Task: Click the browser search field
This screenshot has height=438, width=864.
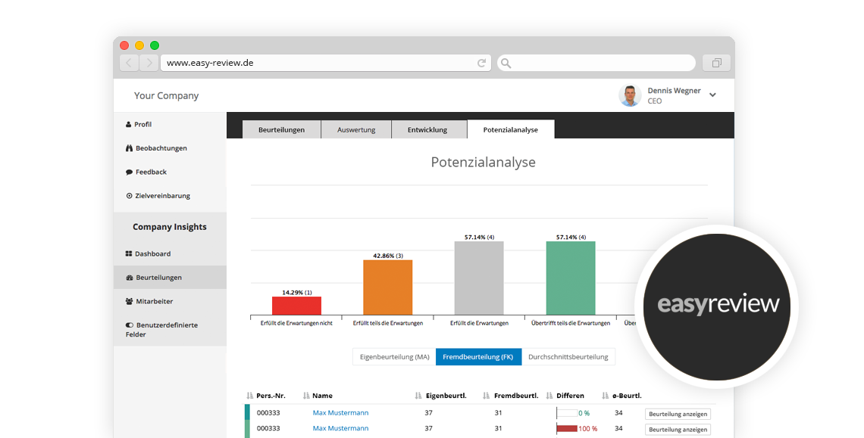Action: pos(596,63)
